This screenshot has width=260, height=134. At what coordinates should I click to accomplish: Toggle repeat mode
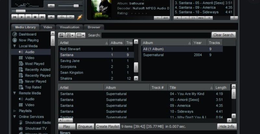[70, 17]
